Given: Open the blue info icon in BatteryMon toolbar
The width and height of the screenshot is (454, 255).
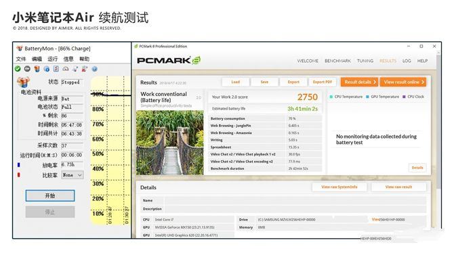Looking at the screenshot, I should tap(47, 69).
